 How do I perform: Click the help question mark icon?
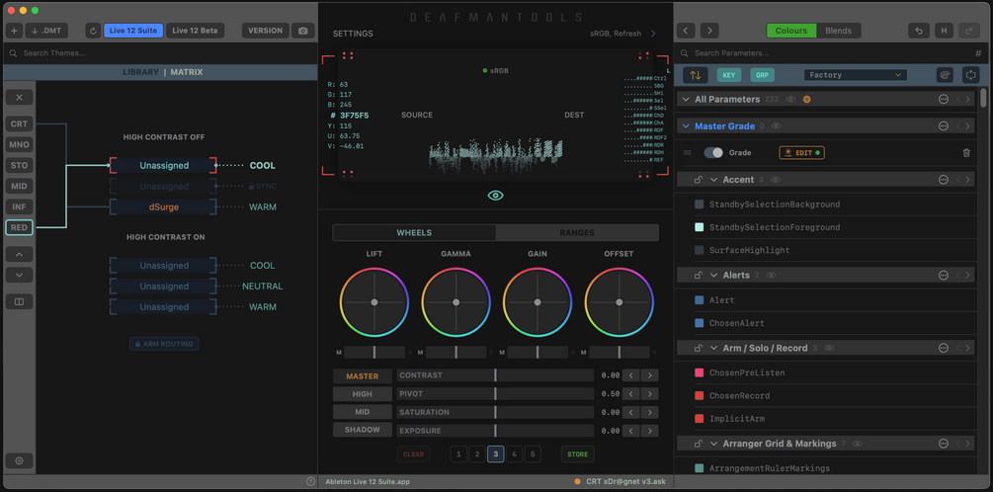point(310,481)
